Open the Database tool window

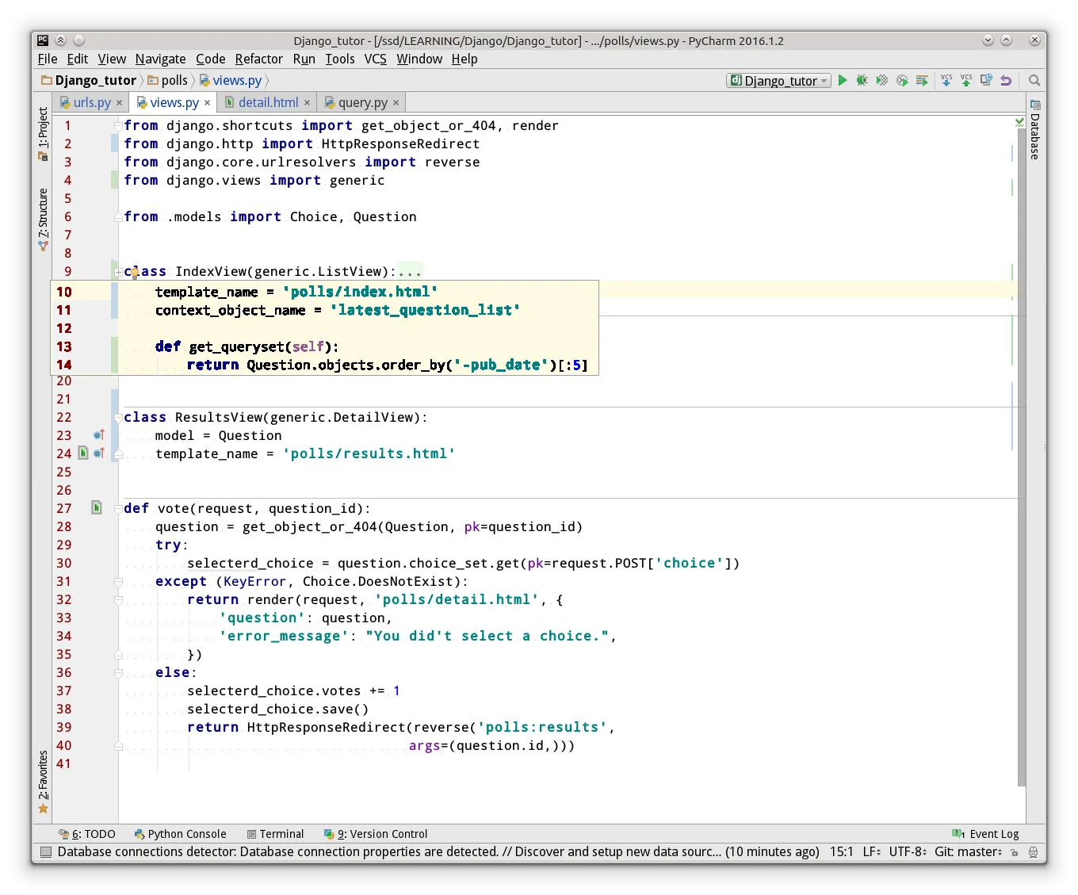tap(1035, 129)
